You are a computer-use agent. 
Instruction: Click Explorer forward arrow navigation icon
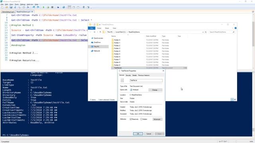(94, 32)
